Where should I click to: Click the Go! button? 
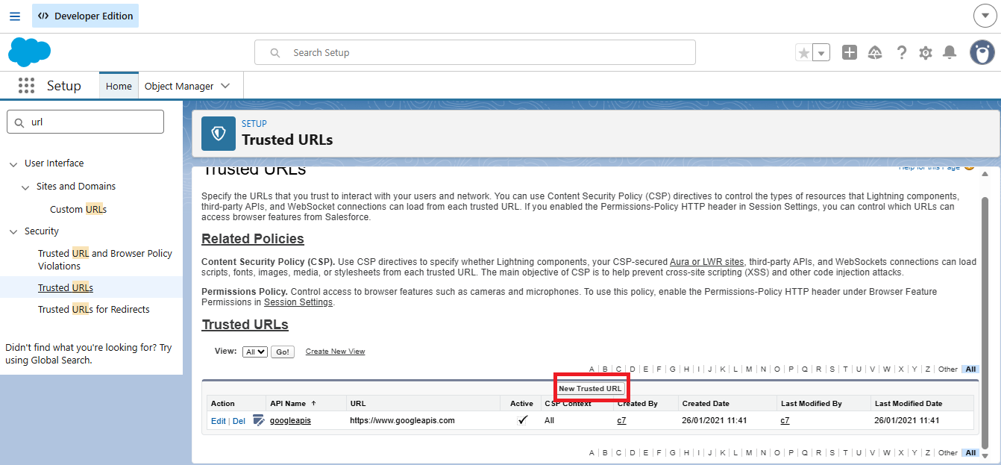pyautogui.click(x=283, y=352)
